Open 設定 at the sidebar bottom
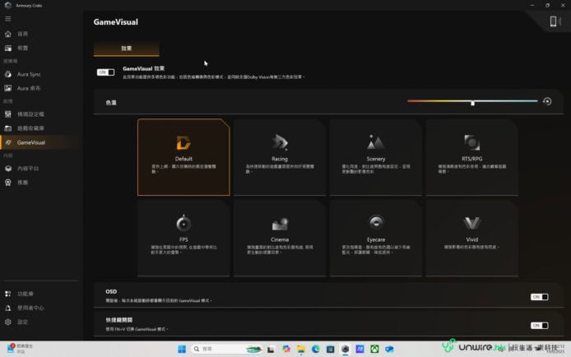Image resolution: width=571 pixels, height=357 pixels. point(22,322)
